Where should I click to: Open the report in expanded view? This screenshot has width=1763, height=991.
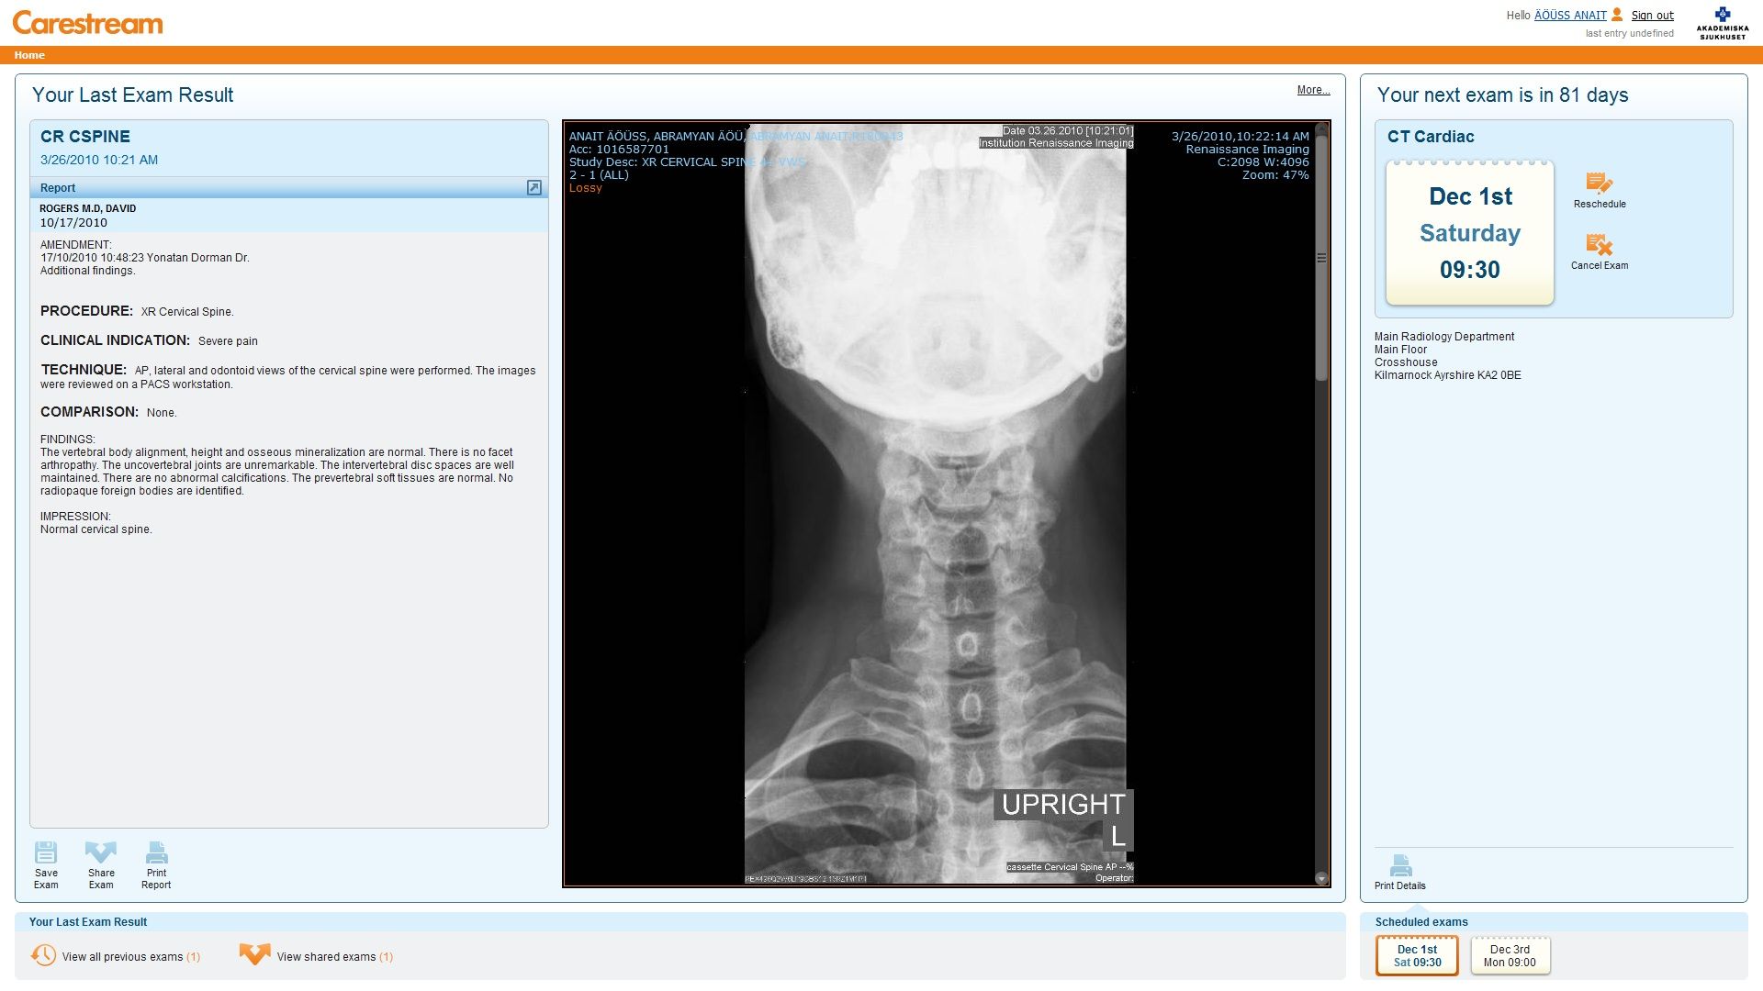click(x=534, y=188)
